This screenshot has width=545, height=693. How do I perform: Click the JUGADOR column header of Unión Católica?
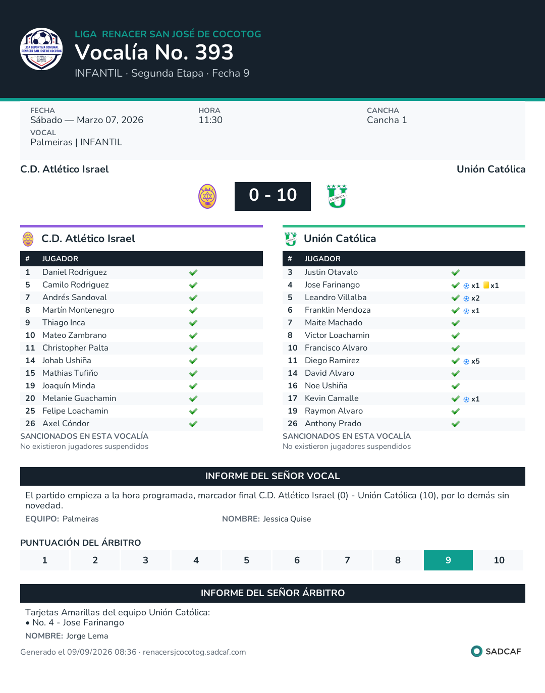coord(322,259)
